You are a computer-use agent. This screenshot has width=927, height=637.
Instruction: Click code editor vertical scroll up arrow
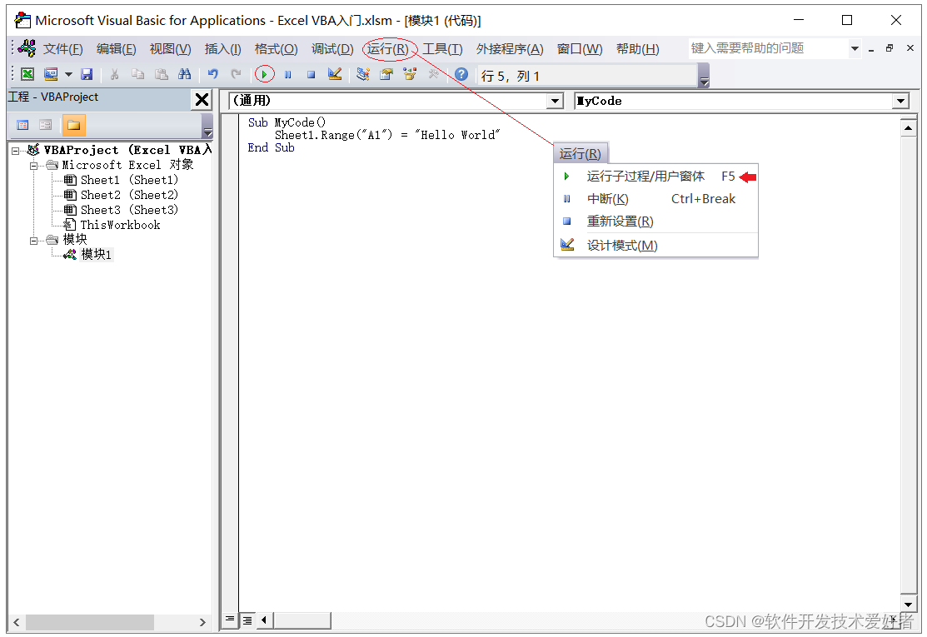tap(908, 127)
